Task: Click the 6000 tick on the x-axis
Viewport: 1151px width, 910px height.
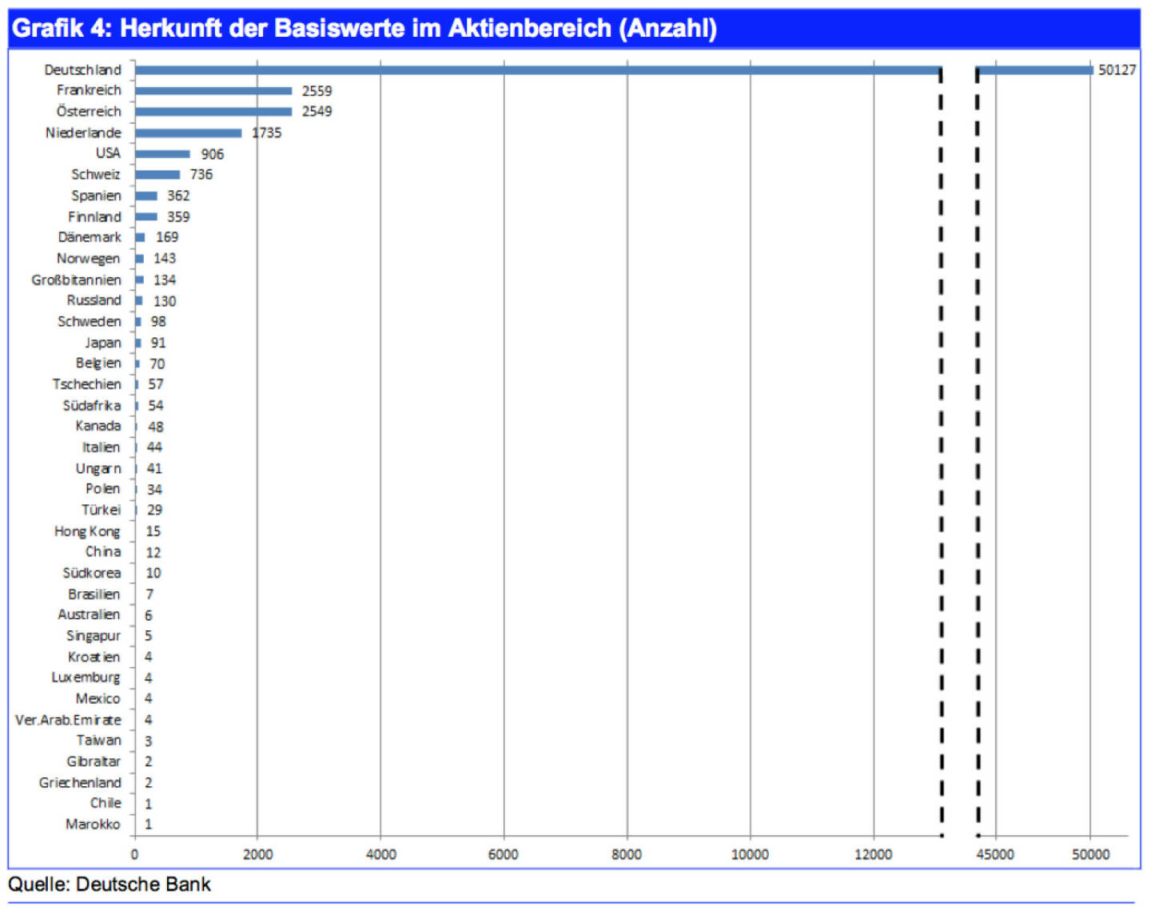Action: pos(503,854)
